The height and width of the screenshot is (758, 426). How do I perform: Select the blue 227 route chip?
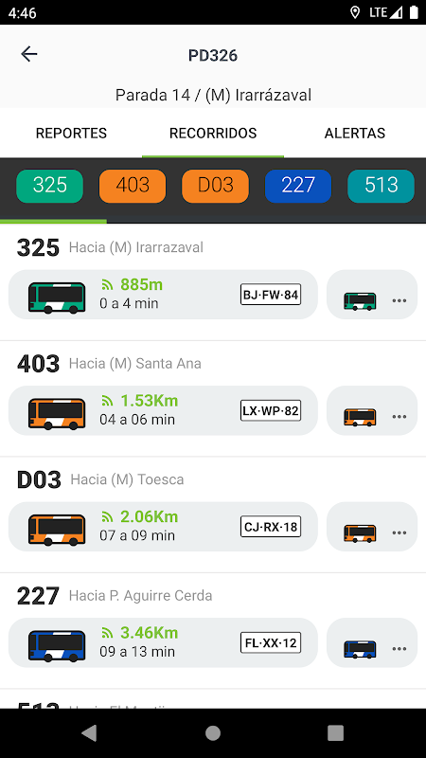298,186
